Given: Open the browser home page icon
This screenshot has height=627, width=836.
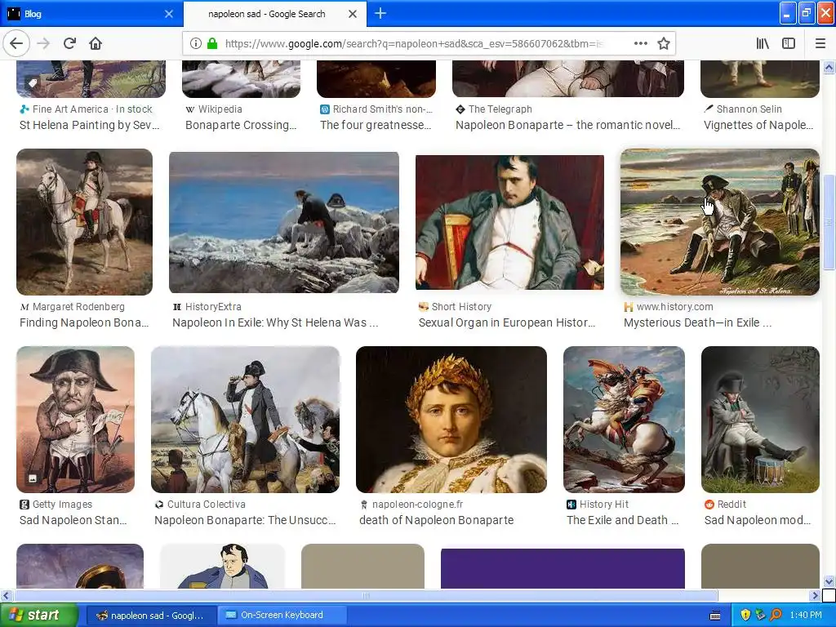Looking at the screenshot, I should (x=96, y=43).
